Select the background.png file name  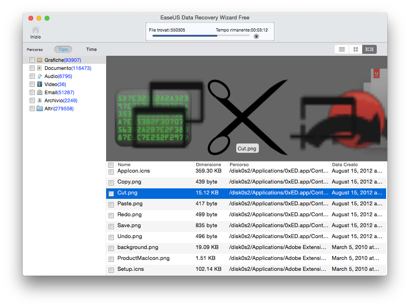pos(138,247)
